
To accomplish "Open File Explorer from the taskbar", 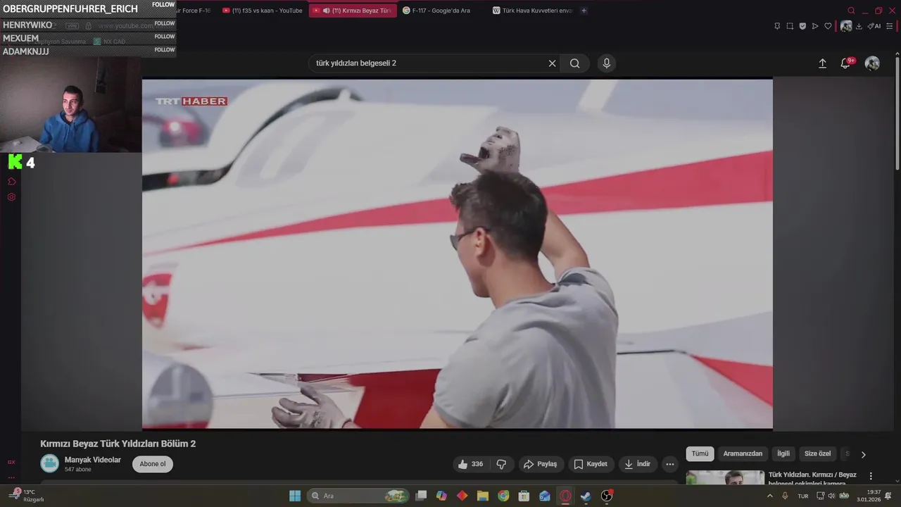I will pos(483,496).
